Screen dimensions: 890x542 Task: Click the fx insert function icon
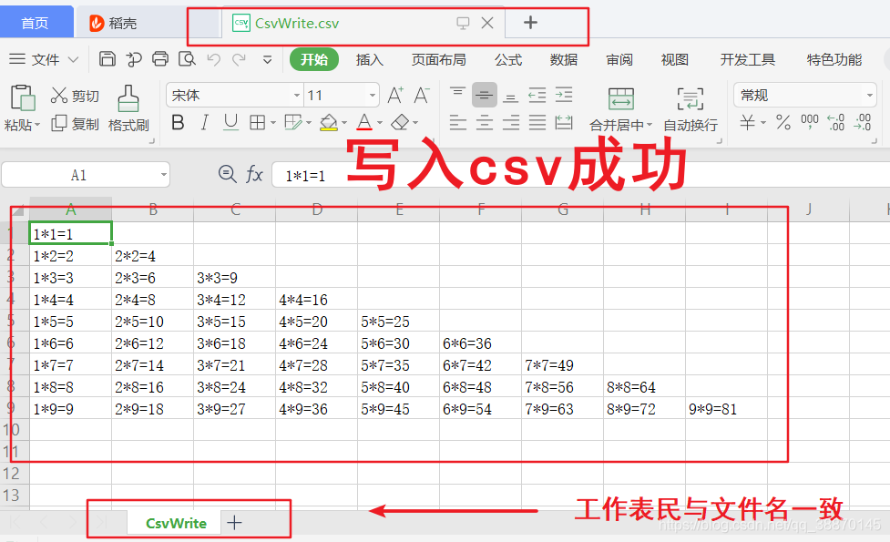[x=253, y=174]
